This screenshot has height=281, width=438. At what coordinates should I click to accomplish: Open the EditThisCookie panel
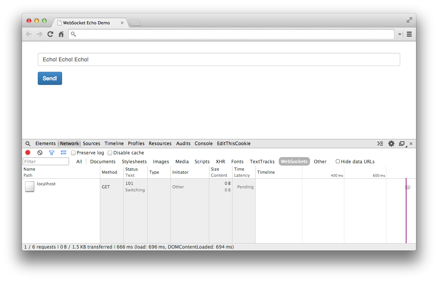click(x=234, y=144)
